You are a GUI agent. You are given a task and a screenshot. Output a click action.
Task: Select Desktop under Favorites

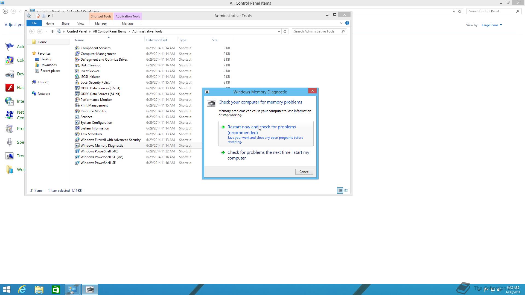pyautogui.click(x=46, y=59)
